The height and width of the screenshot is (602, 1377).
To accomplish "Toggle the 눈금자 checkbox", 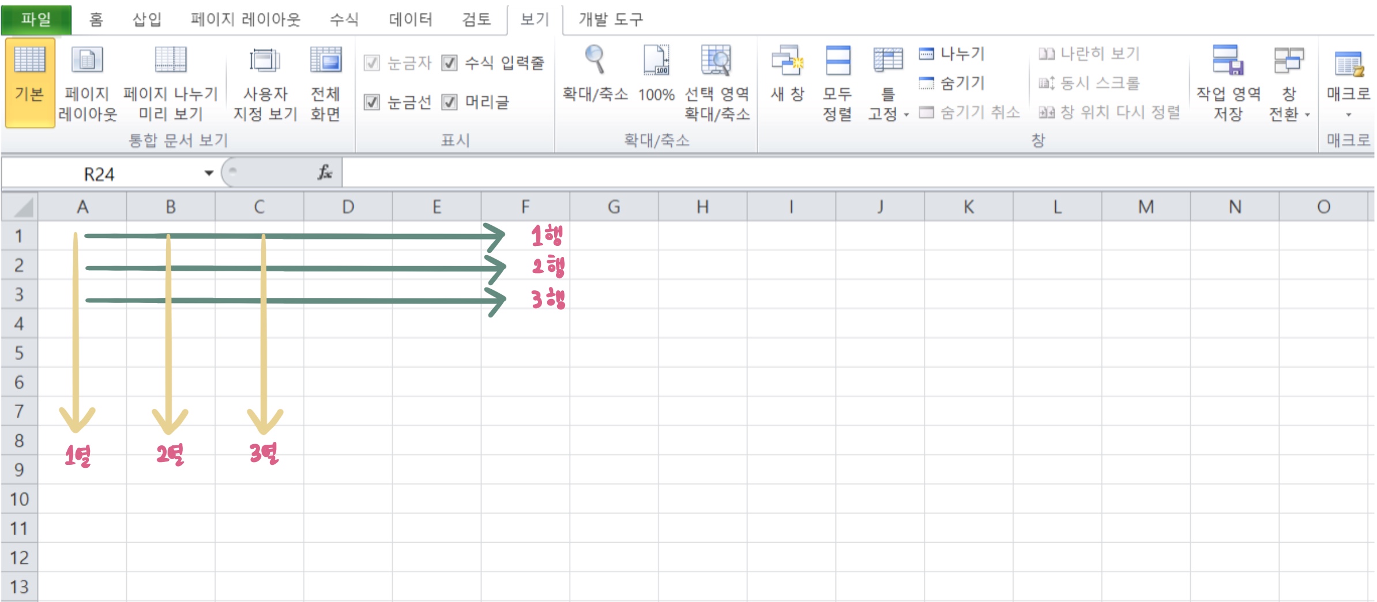I will (x=372, y=62).
